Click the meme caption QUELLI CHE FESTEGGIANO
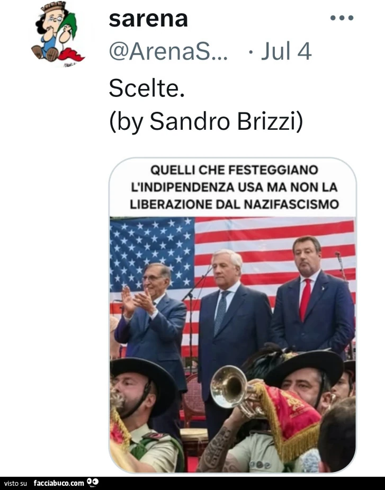Image resolution: width=385 pixels, height=490 pixels. (x=234, y=170)
